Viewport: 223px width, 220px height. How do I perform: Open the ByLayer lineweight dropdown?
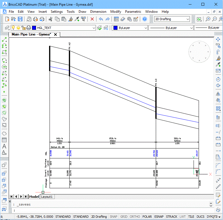point(208,28)
